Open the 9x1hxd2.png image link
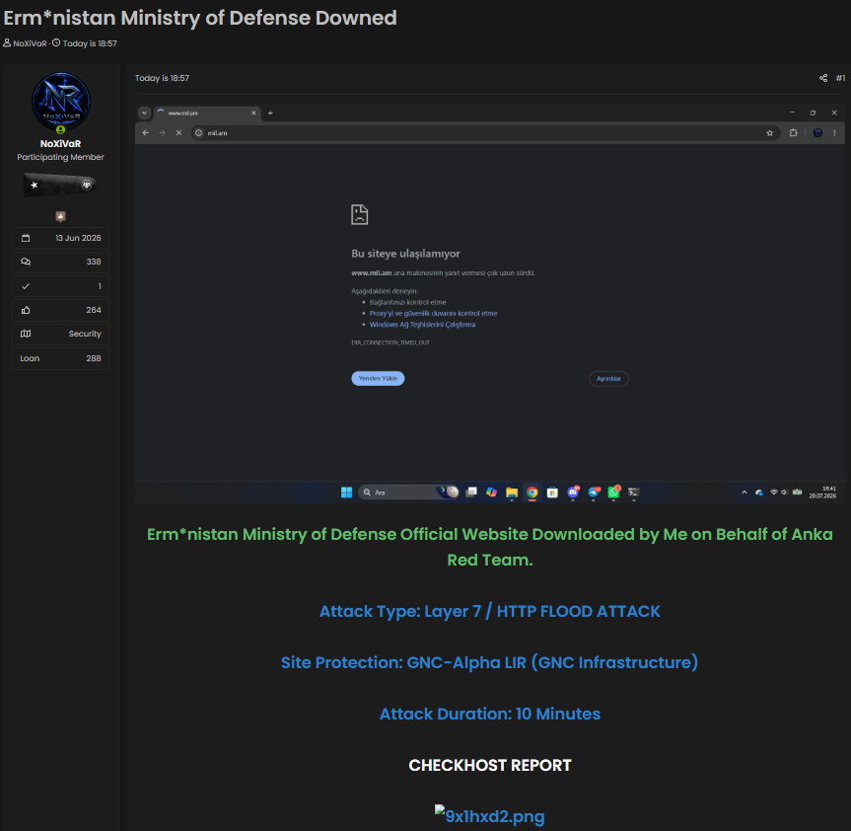851x831 pixels. click(489, 816)
